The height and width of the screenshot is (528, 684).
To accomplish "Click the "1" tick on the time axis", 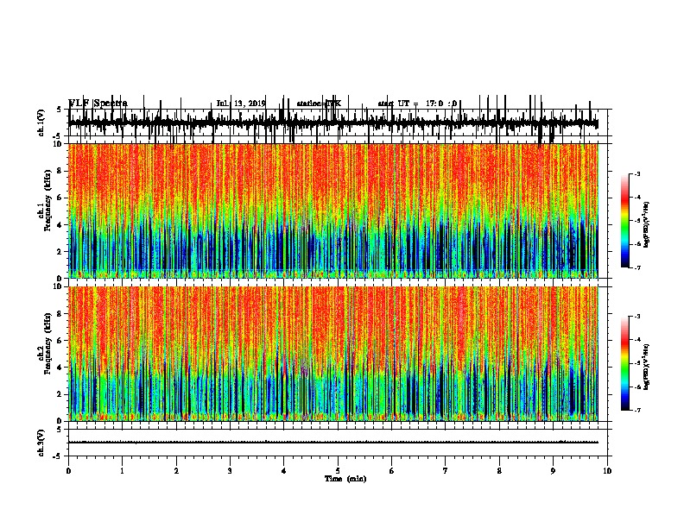I will pos(122,471).
